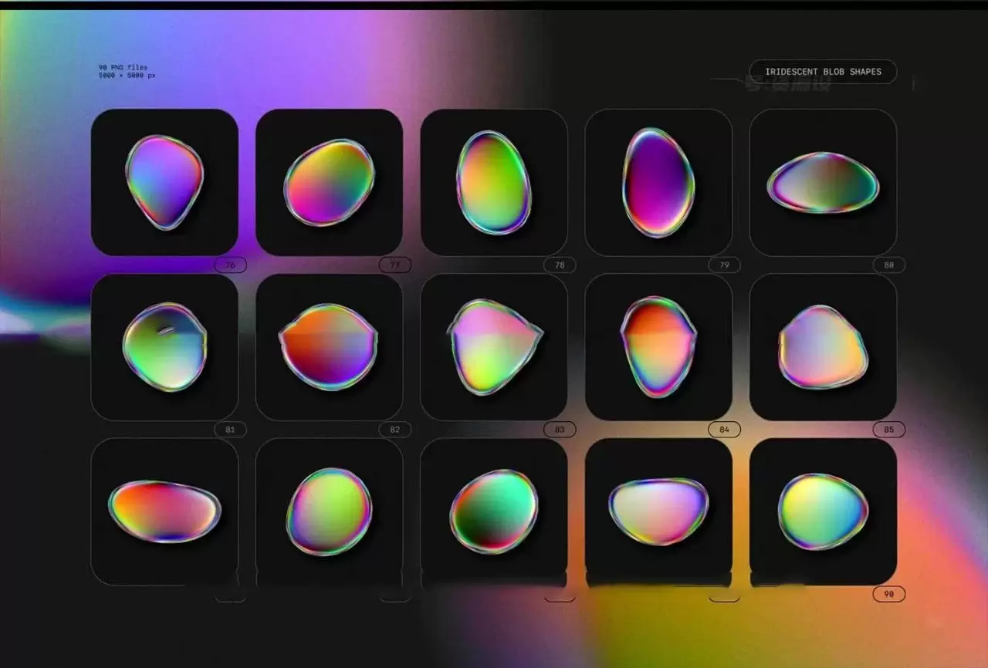Image resolution: width=988 pixels, height=668 pixels.
Task: Select the blob shape thumbnail numbered 90
Action: tap(823, 511)
